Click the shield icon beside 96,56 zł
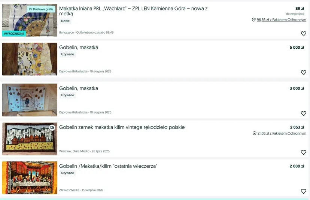Screen dimensions: 310x200 point(254,19)
